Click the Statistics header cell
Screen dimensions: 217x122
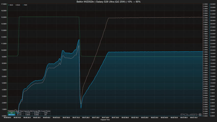pos(11,111)
